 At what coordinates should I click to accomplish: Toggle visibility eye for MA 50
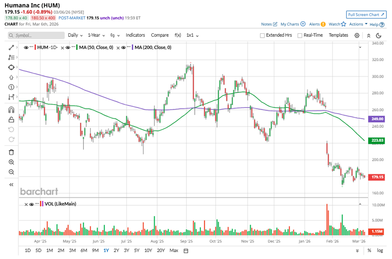(x=68, y=47)
